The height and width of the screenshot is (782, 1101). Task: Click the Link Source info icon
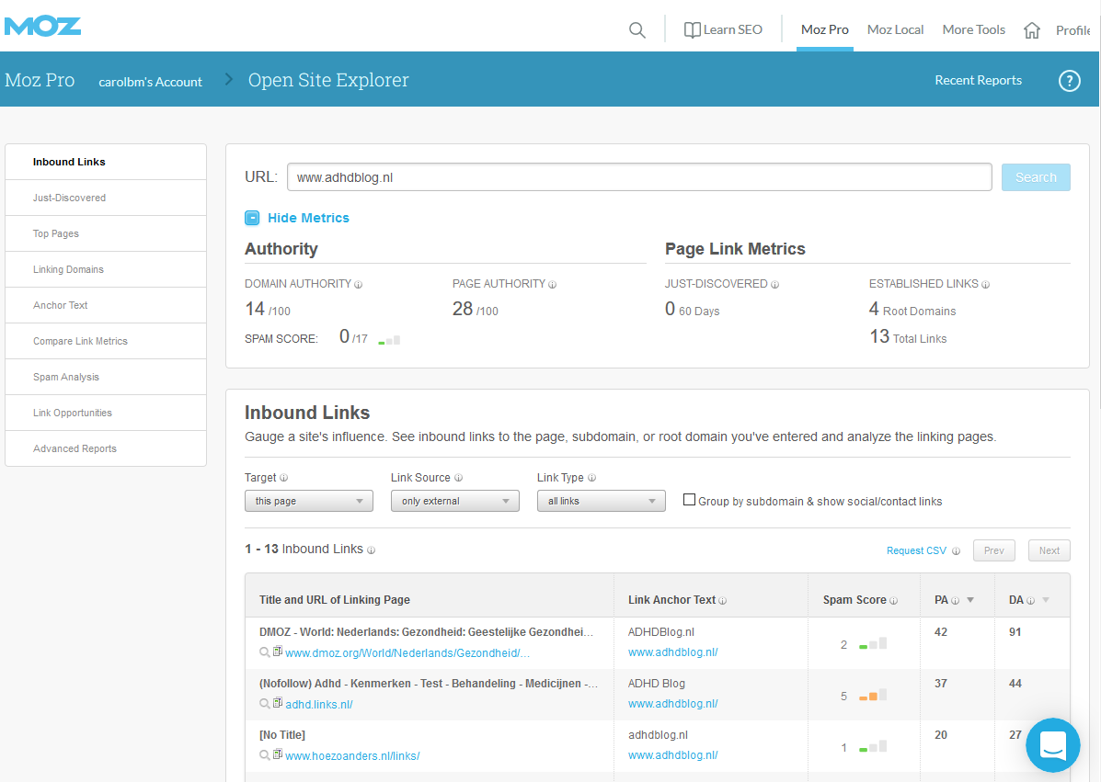pos(458,478)
